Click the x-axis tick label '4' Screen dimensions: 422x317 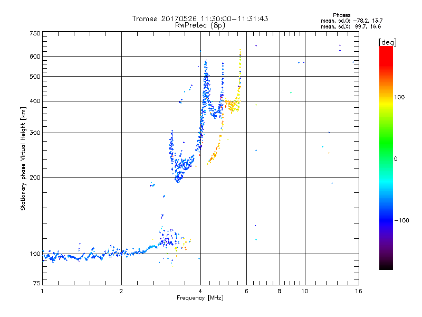(200, 291)
